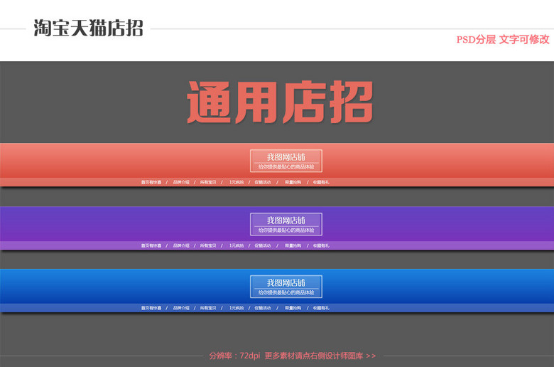Click 促销活动 in the blue banner navigation
Image resolution: width=554 pixels, height=367 pixels.
[x=263, y=308]
